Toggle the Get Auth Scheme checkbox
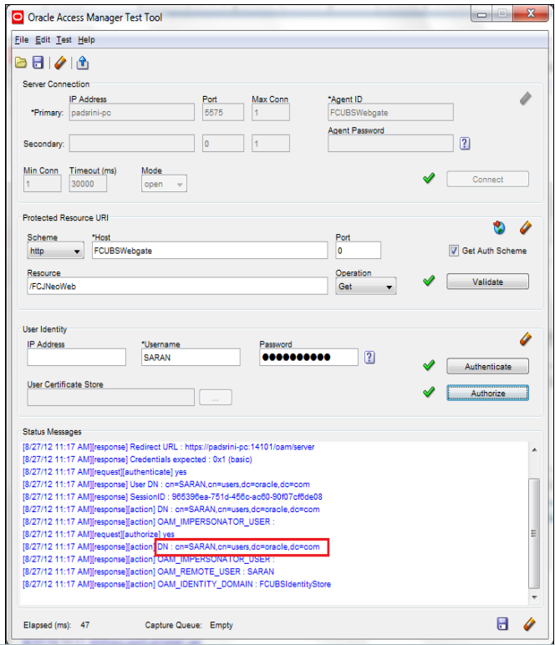555x645 pixels. pos(453,251)
